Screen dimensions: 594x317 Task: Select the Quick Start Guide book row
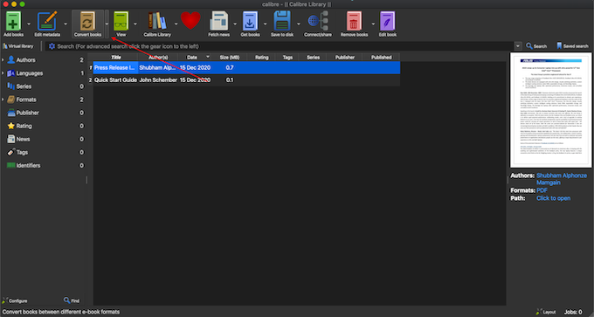(244, 80)
